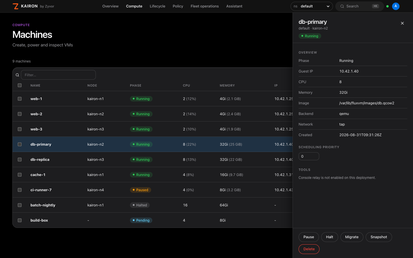413x258 pixels.
Task: Open Fleet operations tab
Action: click(205, 6)
